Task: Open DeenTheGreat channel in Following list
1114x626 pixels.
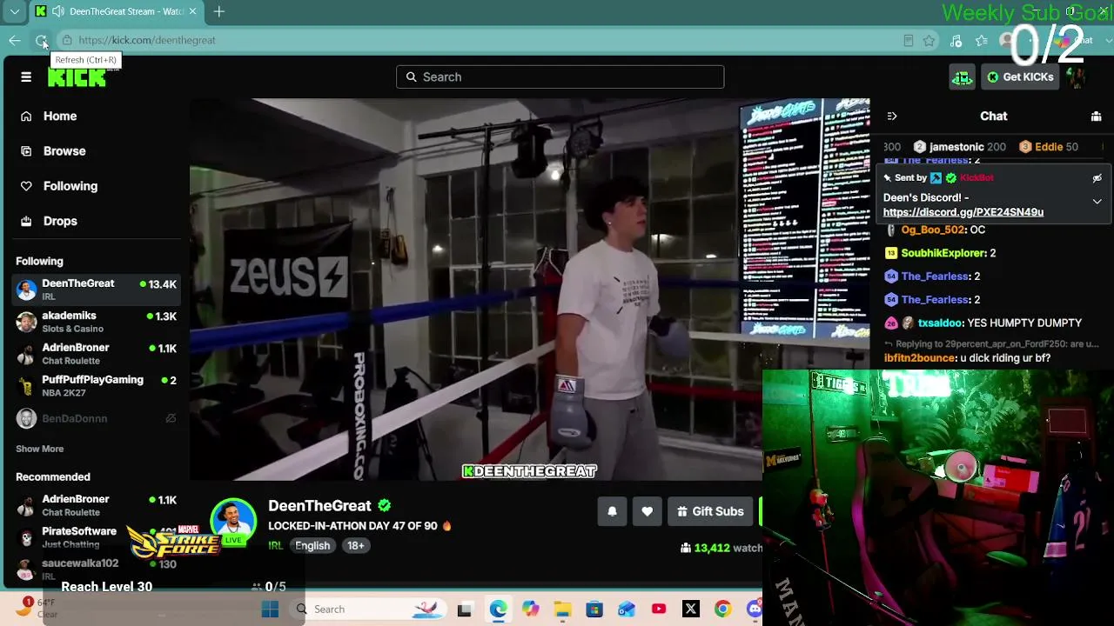Action: [96, 290]
